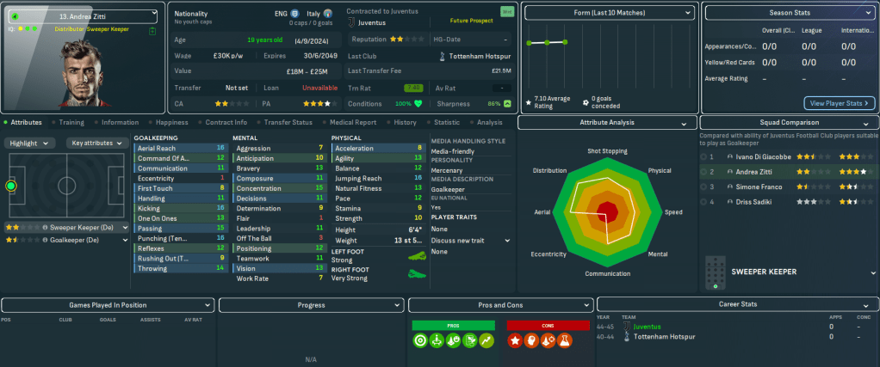The height and width of the screenshot is (367, 880).
Task: Click the Italy flag badge
Action: (327, 15)
